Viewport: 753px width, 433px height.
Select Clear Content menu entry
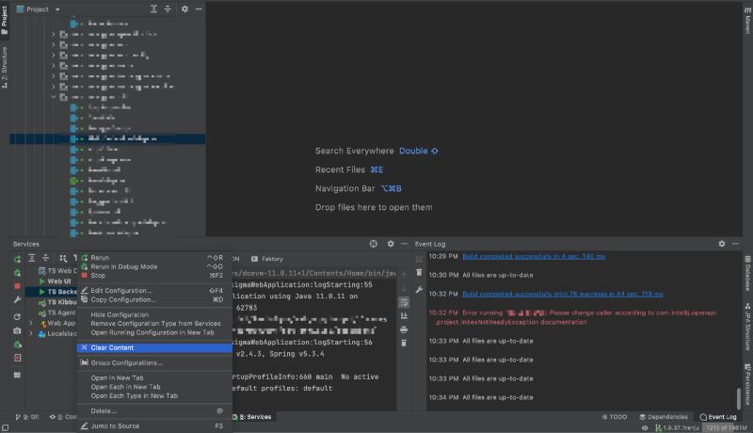[x=154, y=347]
